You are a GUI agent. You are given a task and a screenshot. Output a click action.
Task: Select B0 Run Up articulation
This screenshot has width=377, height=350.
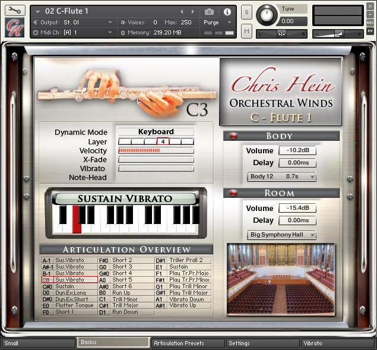[126, 293]
